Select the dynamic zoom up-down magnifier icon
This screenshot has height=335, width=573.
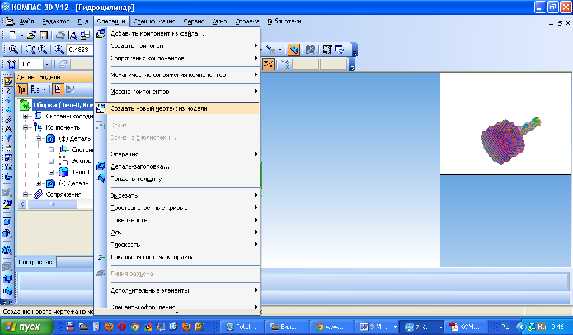click(x=43, y=49)
